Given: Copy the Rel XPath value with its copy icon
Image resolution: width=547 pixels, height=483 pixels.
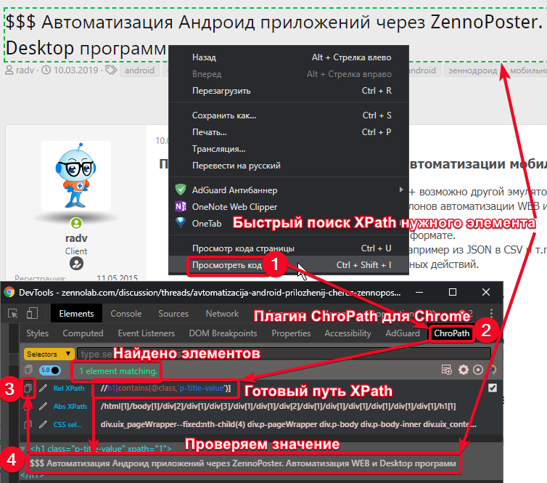Looking at the screenshot, I should coord(28,388).
